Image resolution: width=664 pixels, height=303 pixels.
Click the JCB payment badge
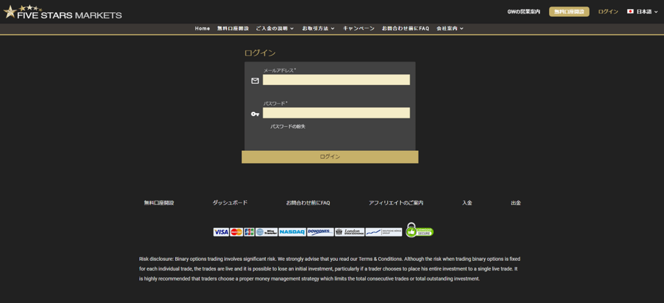point(249,232)
